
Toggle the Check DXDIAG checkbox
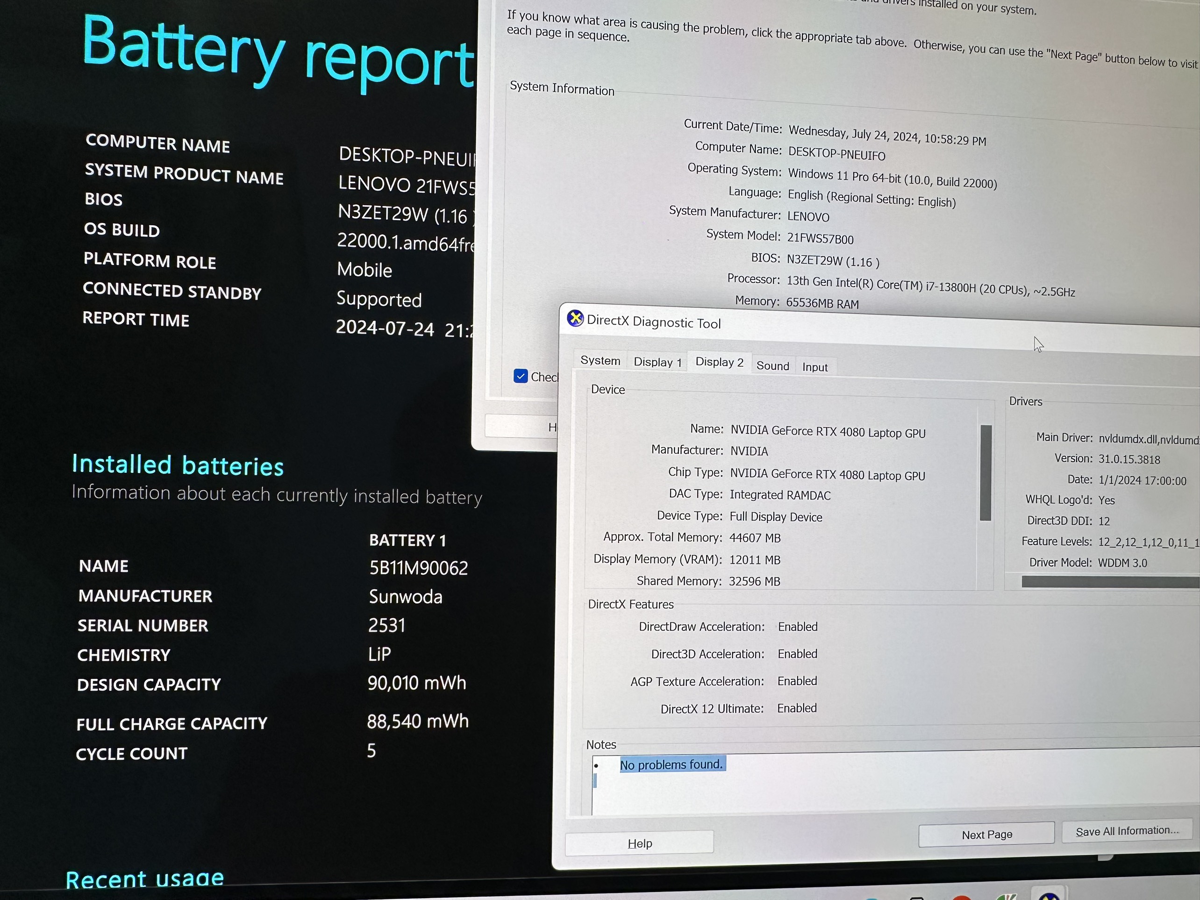[x=520, y=376]
